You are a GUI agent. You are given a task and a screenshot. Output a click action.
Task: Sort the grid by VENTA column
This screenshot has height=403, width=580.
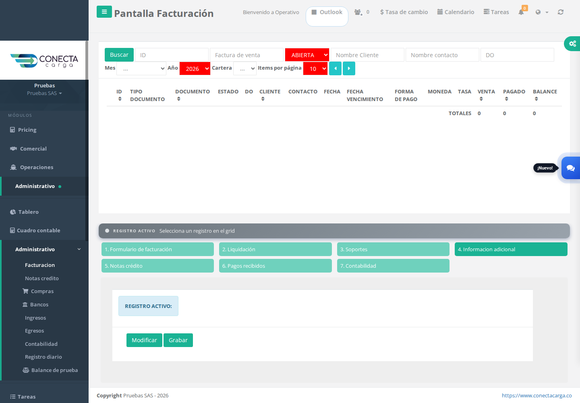[x=481, y=99]
